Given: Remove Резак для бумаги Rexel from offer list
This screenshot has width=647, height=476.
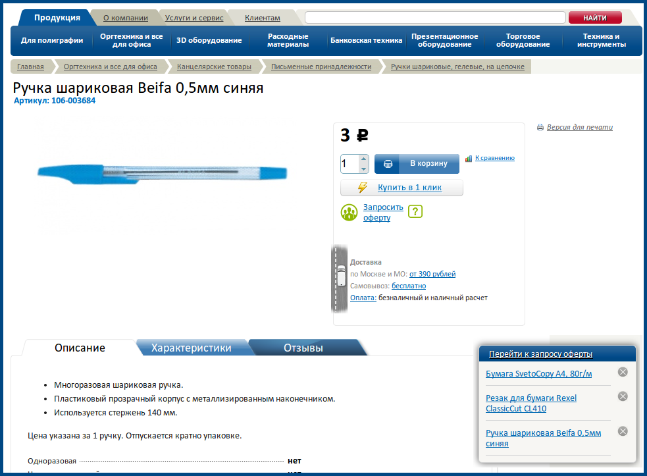Looking at the screenshot, I should (623, 396).
